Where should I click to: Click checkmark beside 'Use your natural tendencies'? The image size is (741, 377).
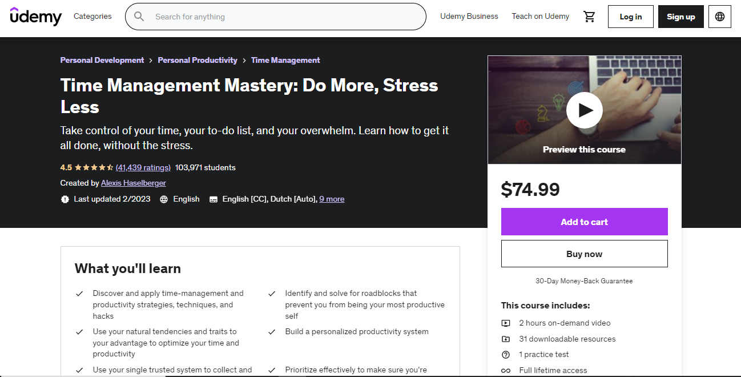pyautogui.click(x=79, y=332)
